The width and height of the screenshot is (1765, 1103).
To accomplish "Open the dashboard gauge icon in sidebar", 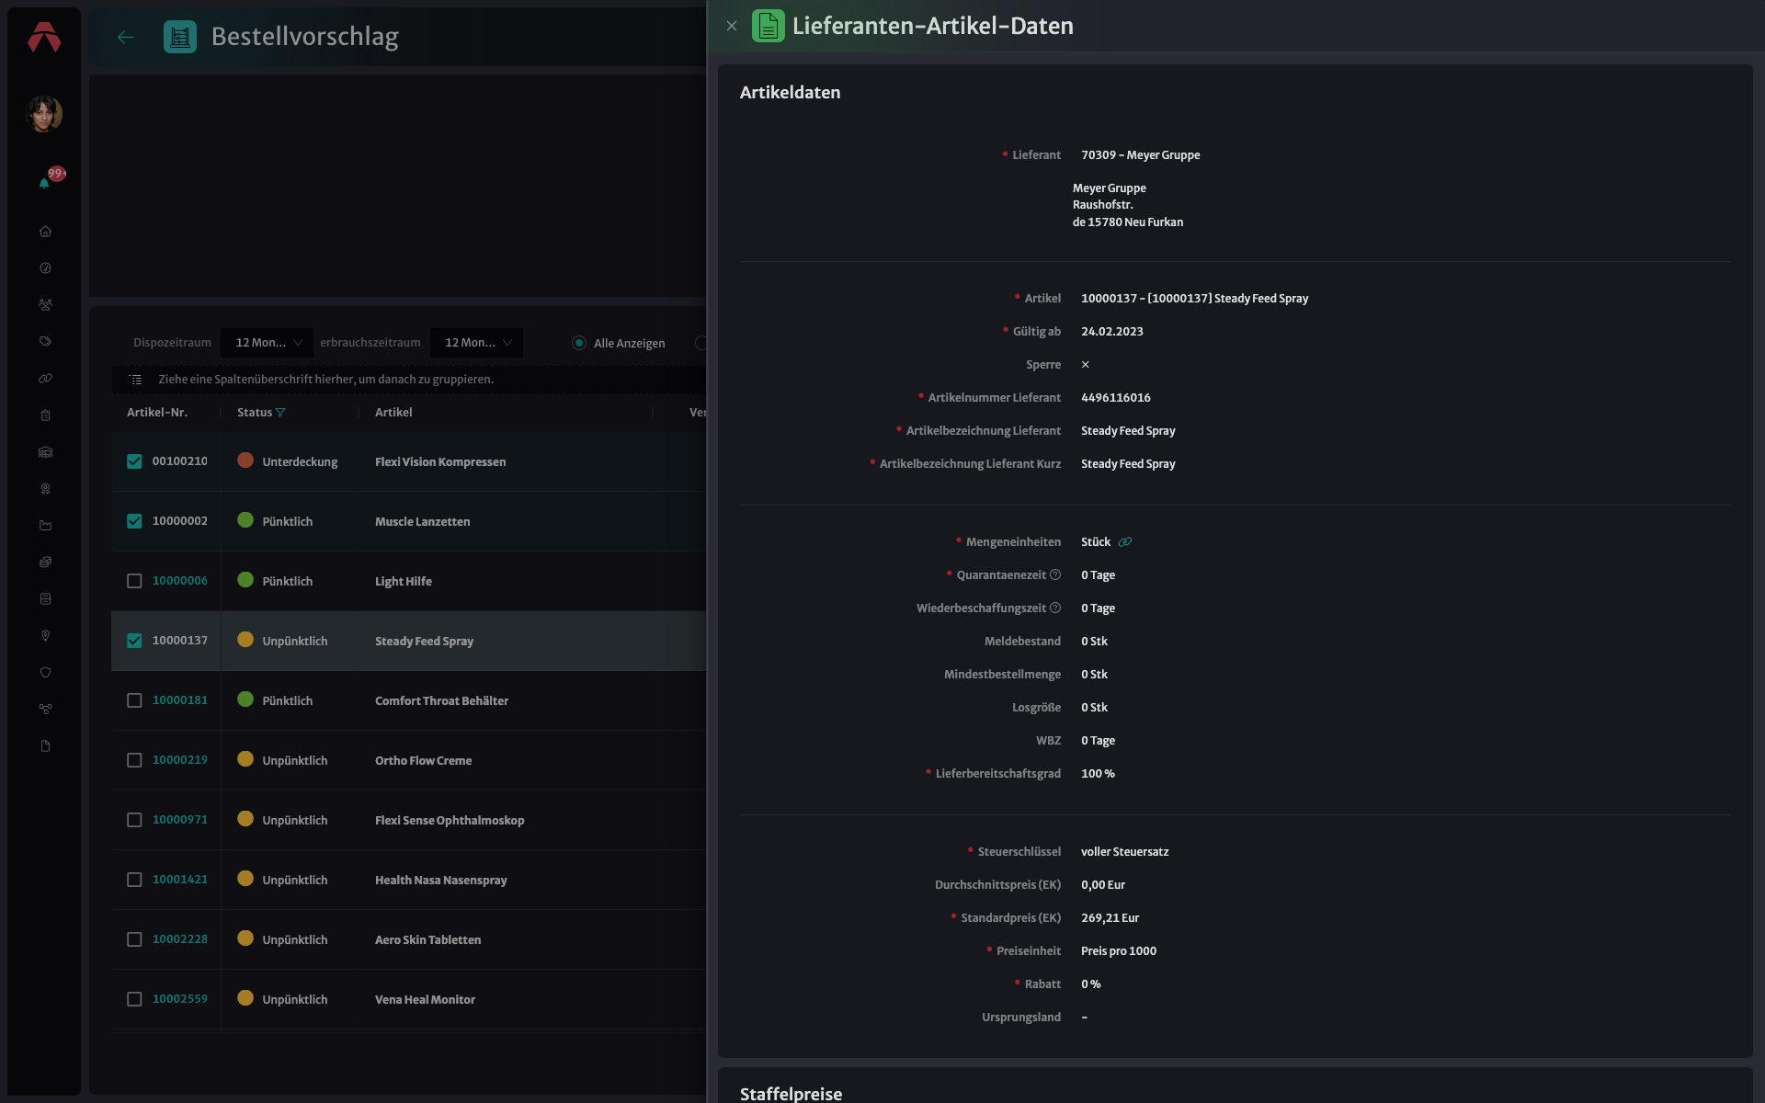I will click(x=45, y=268).
